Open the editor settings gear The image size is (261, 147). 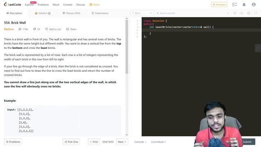click(249, 13)
